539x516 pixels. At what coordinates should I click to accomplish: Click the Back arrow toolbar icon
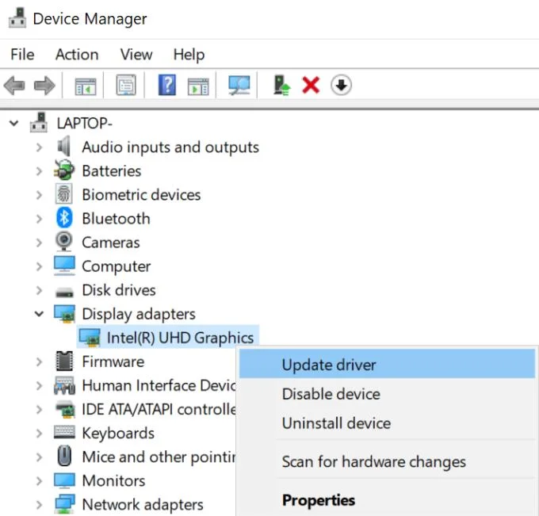14,86
